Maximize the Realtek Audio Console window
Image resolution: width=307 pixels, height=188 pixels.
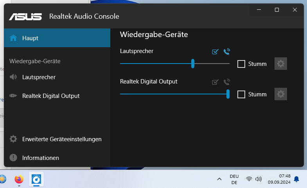277,10
